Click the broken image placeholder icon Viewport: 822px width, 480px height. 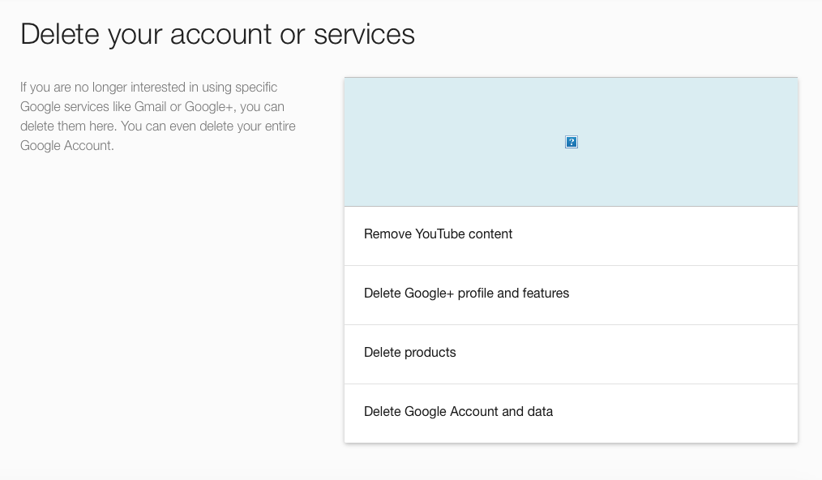tap(571, 142)
